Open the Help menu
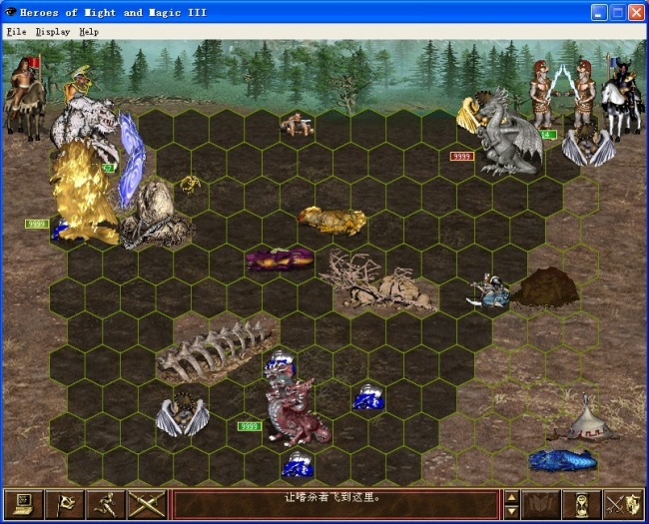The image size is (649, 524). pyautogui.click(x=89, y=32)
